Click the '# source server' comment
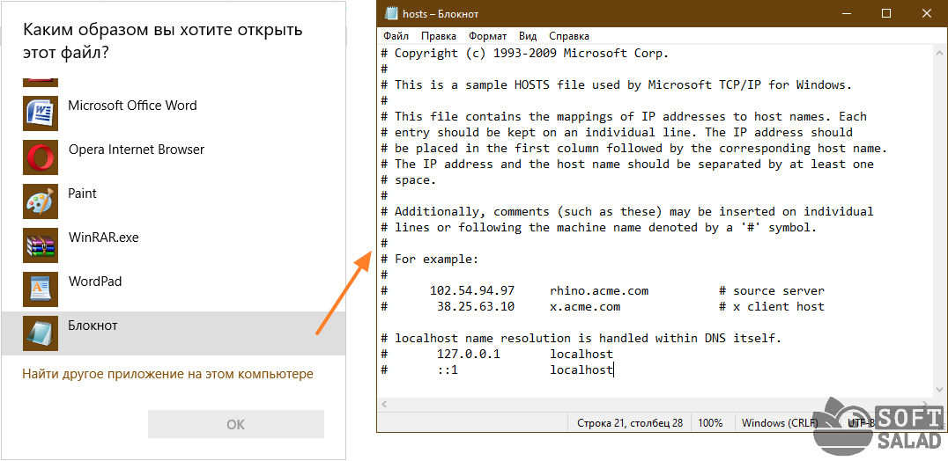Screen dimensions: 948x461 click(x=772, y=291)
